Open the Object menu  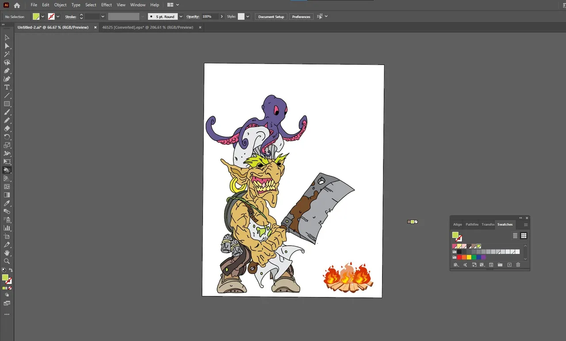point(60,5)
